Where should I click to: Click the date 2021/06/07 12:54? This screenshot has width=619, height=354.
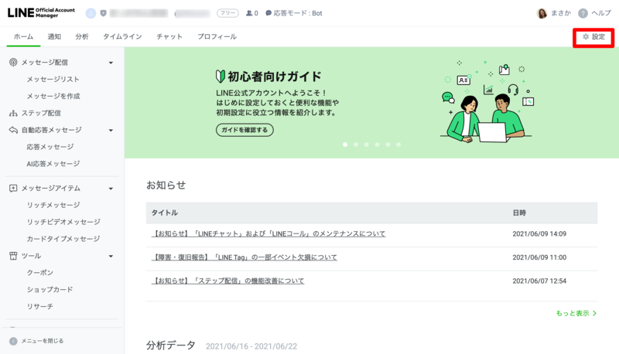[539, 281]
